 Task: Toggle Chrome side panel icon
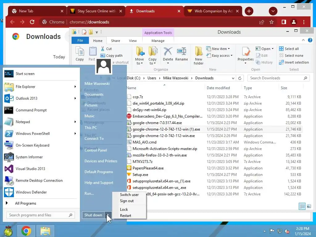pos(284,22)
